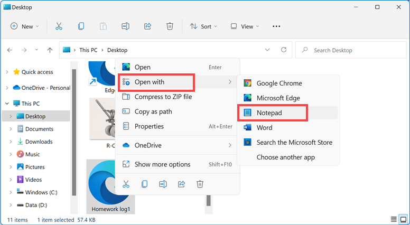Click the Copy icon in context menu bottom row
410x225 pixels.
[144, 184]
